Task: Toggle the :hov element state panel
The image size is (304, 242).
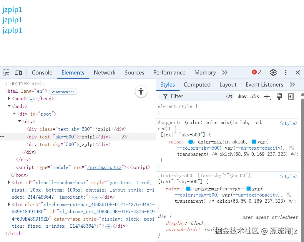Action: tap(242, 97)
